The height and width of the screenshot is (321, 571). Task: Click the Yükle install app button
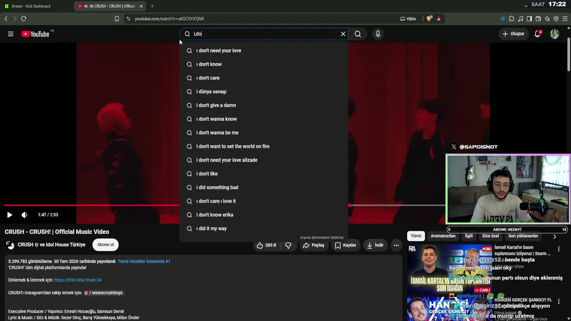tap(408, 19)
